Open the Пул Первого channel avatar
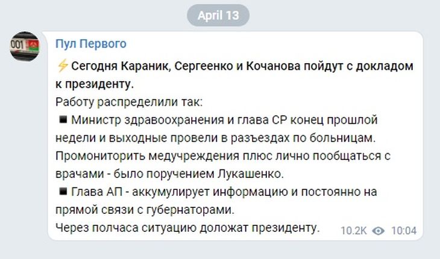This screenshot has width=440, height=259. coord(24,47)
